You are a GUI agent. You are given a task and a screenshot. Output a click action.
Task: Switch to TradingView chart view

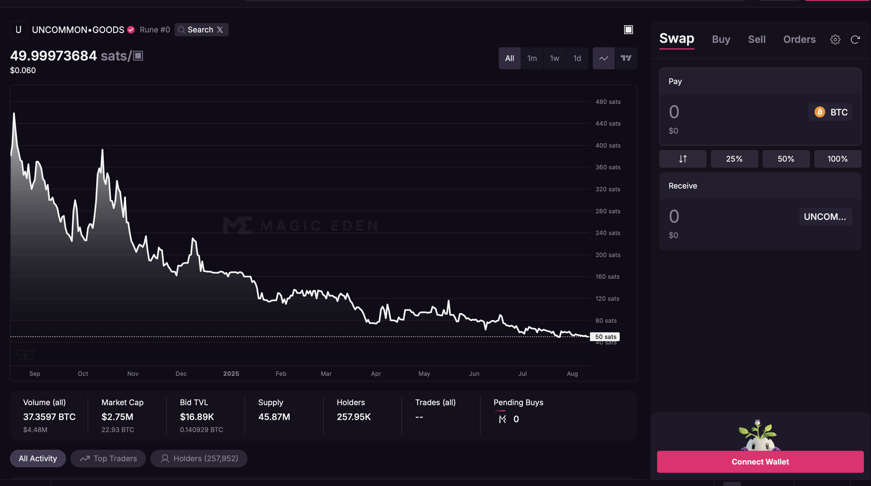[x=626, y=58]
